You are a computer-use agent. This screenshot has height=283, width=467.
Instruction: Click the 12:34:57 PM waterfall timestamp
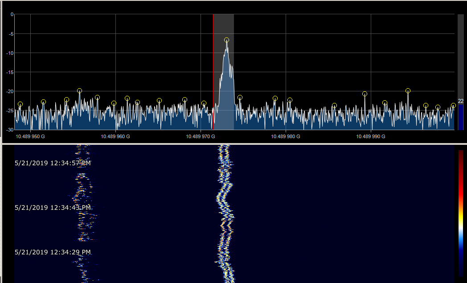tap(53, 163)
